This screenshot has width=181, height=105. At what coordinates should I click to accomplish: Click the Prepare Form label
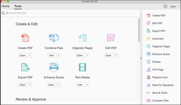pyautogui.click(x=160, y=77)
